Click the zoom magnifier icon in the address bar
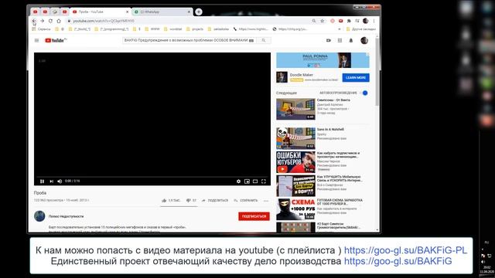 coord(314,21)
